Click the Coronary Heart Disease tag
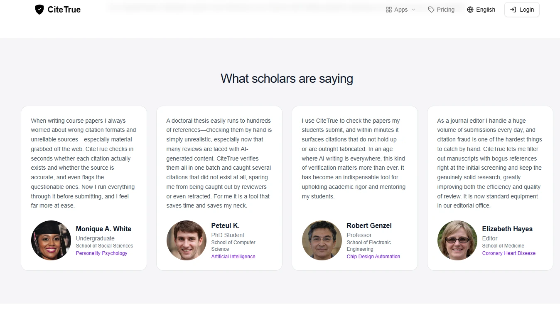 [508, 253]
